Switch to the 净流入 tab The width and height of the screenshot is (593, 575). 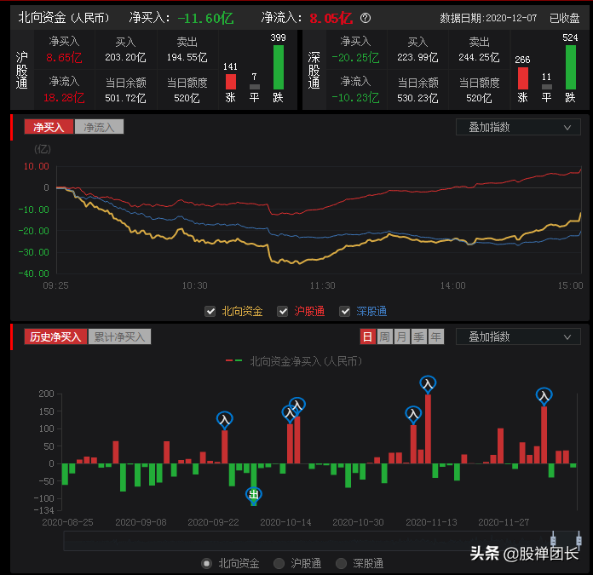click(100, 127)
